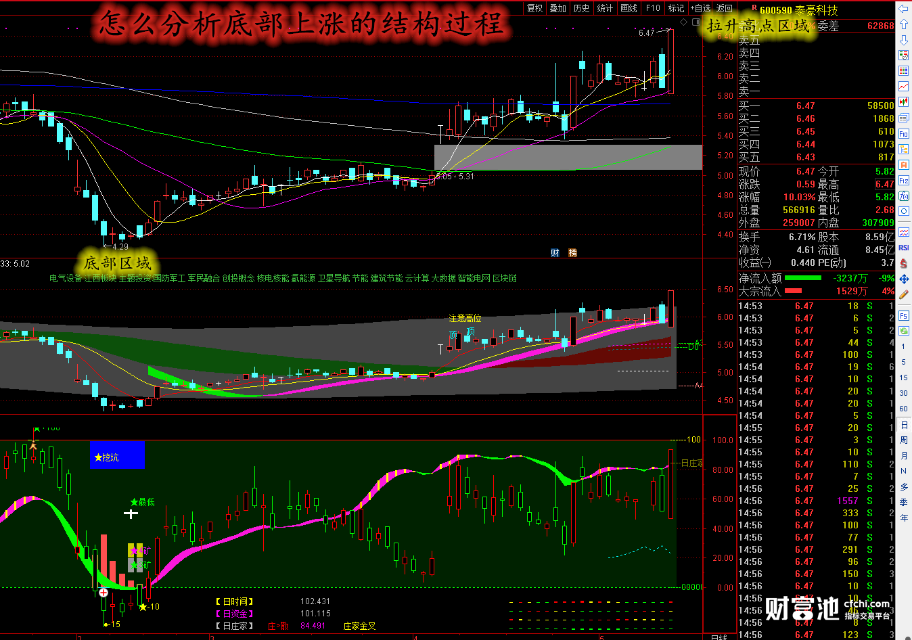912x640 pixels.
Task: Open the multi-window layout icon
Action: click(x=903, y=118)
